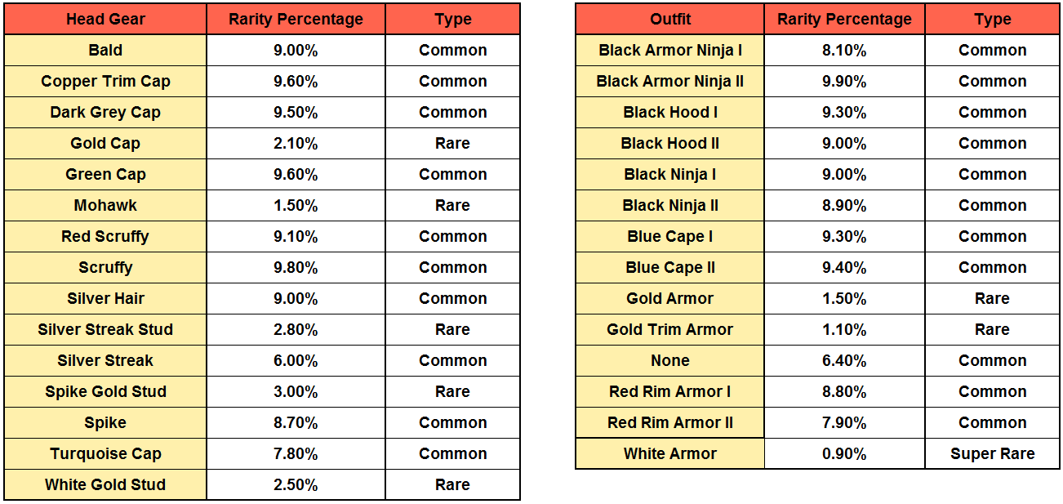The width and height of the screenshot is (1063, 504).
Task: Click the Spike Gold Stud cell
Action: point(105,391)
